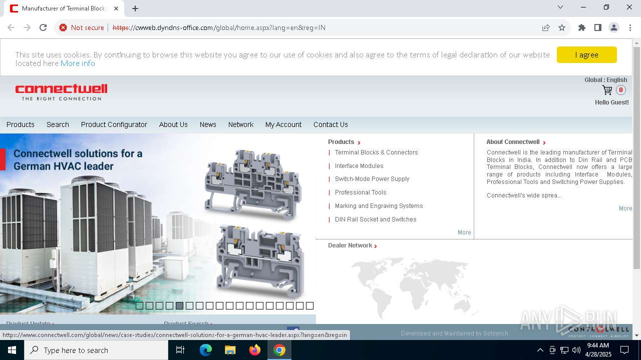The height and width of the screenshot is (360, 641).
Task: Click the Not secure warning icon
Action: coord(63,27)
